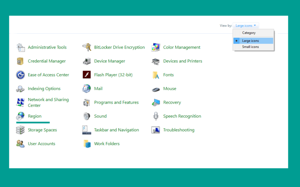Open the Troubleshooting text link
300x187 pixels.
click(x=179, y=130)
